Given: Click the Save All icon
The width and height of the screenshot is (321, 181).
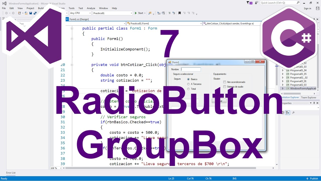Looking at the screenshot, I should (35, 13).
